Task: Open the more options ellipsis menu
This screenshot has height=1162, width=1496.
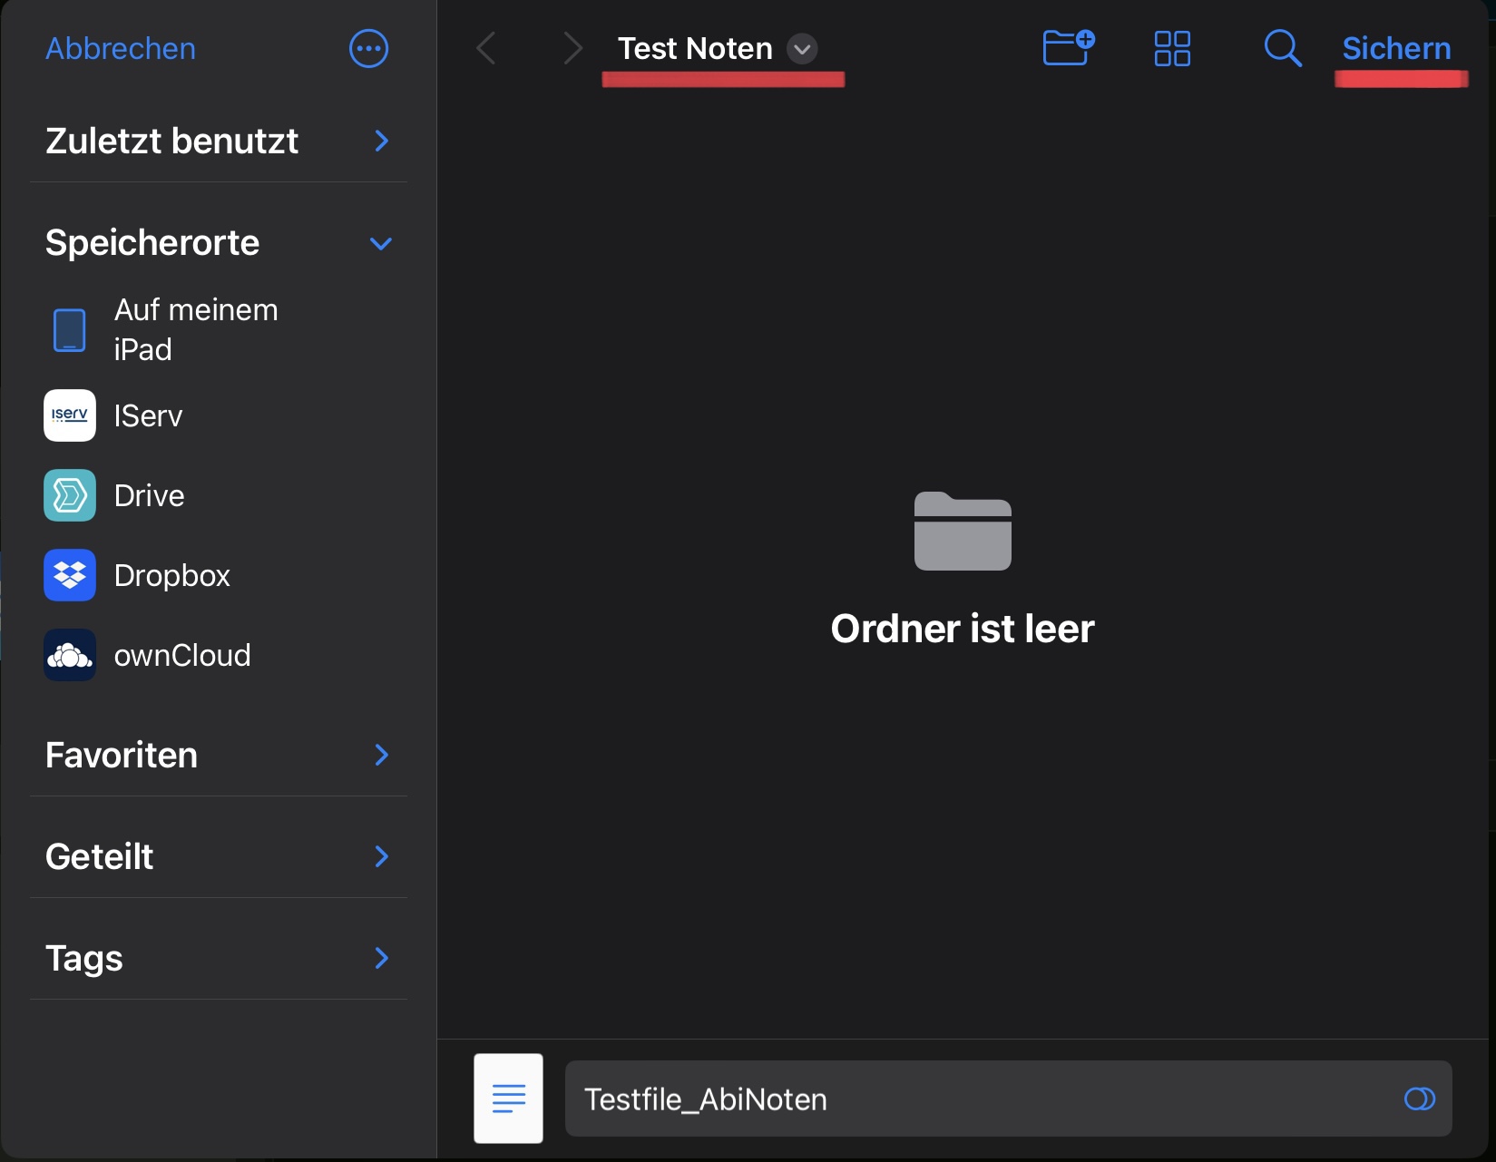Action: pos(368,49)
